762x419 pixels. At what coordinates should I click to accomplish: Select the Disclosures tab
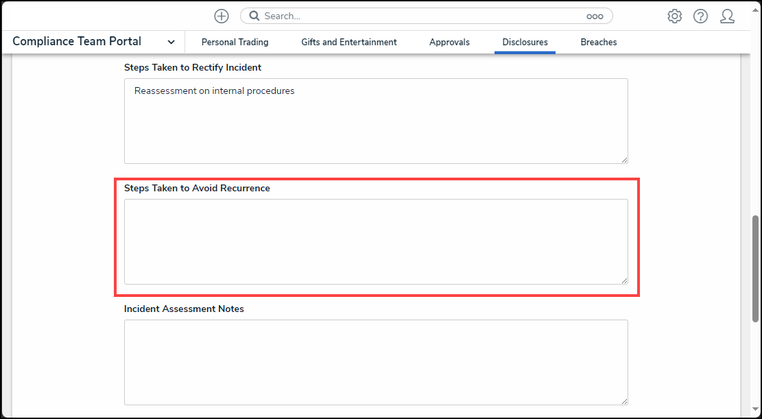tap(525, 42)
